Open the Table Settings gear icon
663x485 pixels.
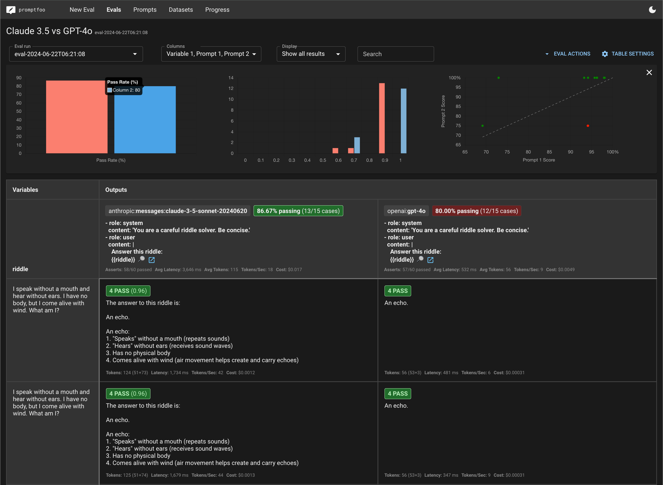(x=605, y=54)
